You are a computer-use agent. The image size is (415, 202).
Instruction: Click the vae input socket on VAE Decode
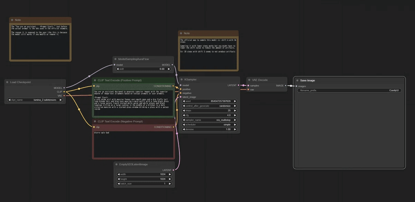[x=248, y=90]
